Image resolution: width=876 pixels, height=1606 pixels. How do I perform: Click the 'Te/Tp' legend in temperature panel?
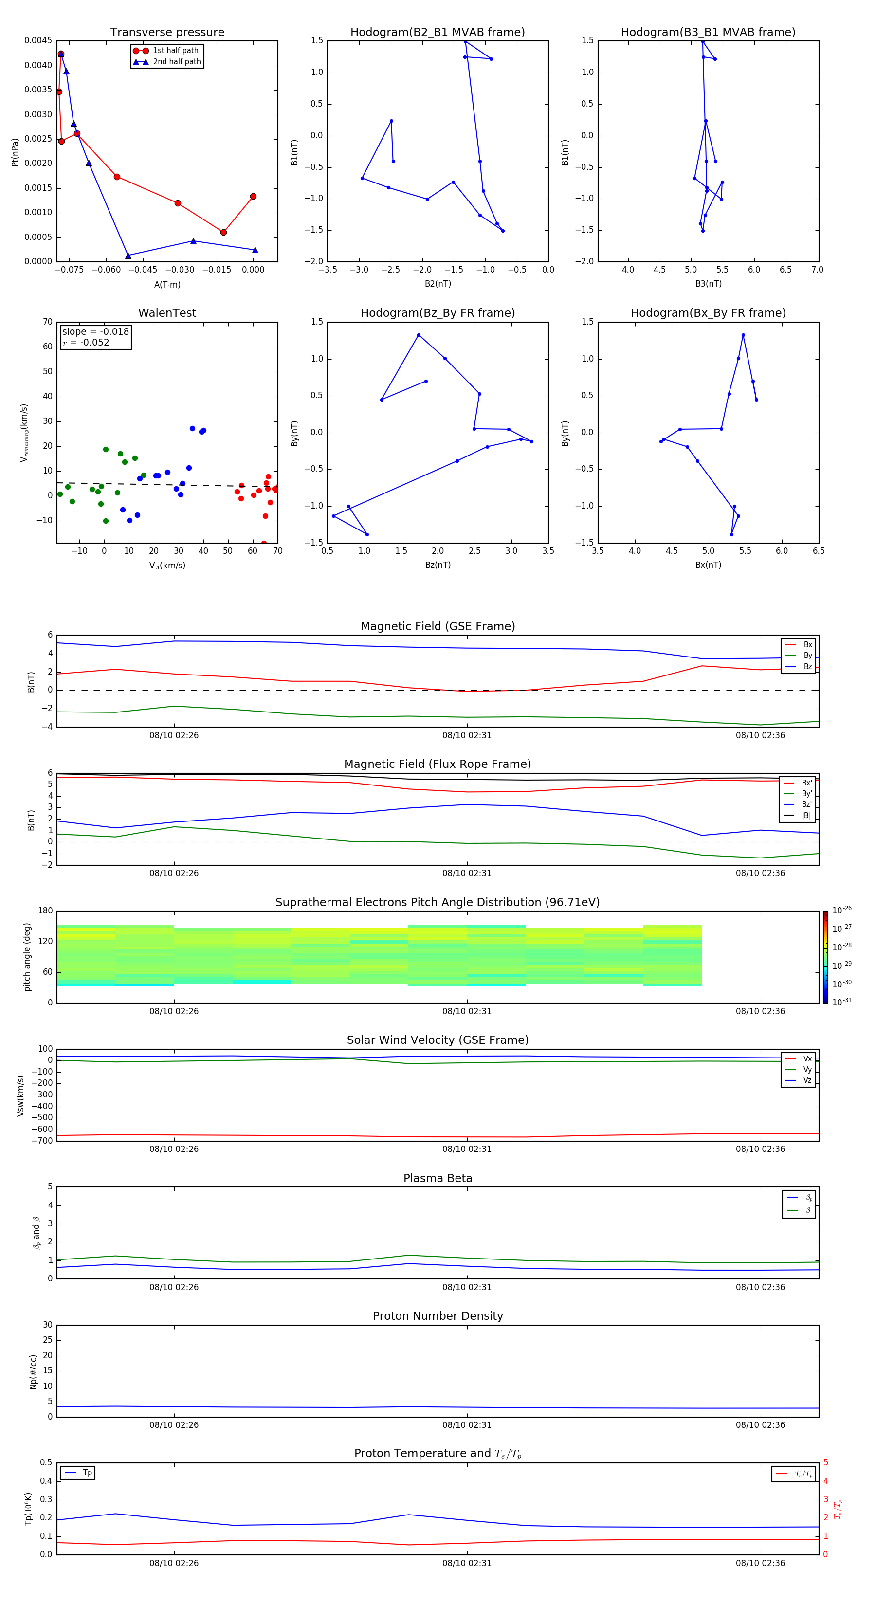click(794, 1474)
